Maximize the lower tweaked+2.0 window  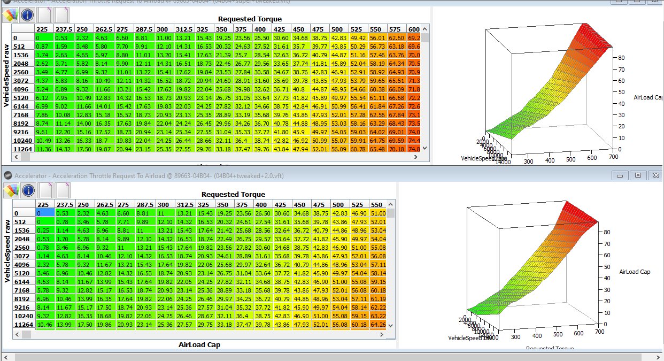click(638, 175)
